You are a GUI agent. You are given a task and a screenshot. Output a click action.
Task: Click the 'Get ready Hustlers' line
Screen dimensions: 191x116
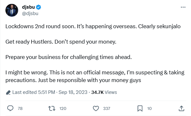[x=61, y=42]
